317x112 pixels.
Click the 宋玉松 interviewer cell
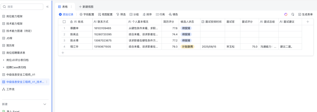pos(232,47)
